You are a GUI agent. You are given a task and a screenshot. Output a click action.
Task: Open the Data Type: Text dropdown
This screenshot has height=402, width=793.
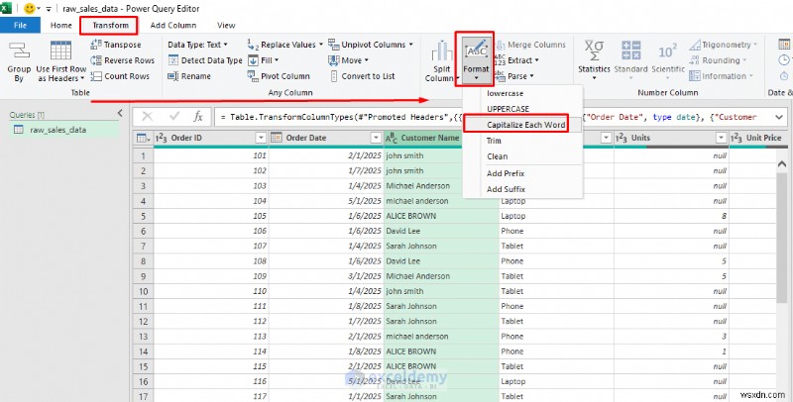point(197,45)
